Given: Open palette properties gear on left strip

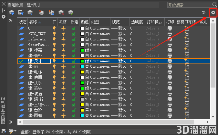Looking at the screenshot, I should point(4,17).
